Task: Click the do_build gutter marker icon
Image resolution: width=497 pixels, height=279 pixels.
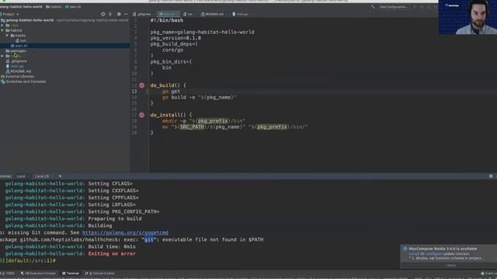Action: click(141, 85)
